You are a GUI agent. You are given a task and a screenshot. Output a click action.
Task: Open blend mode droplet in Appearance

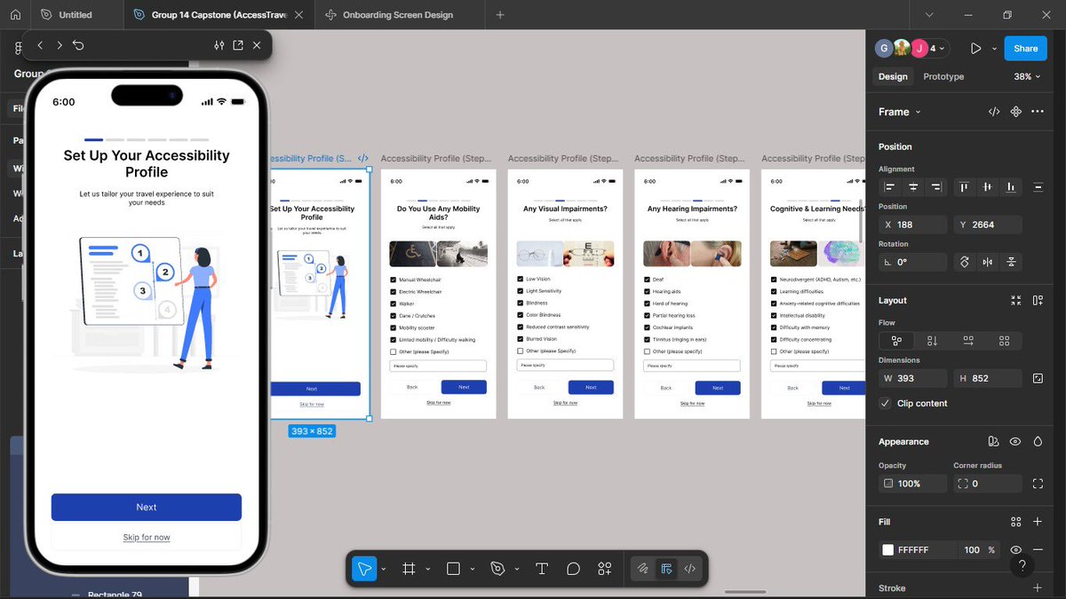(1038, 442)
